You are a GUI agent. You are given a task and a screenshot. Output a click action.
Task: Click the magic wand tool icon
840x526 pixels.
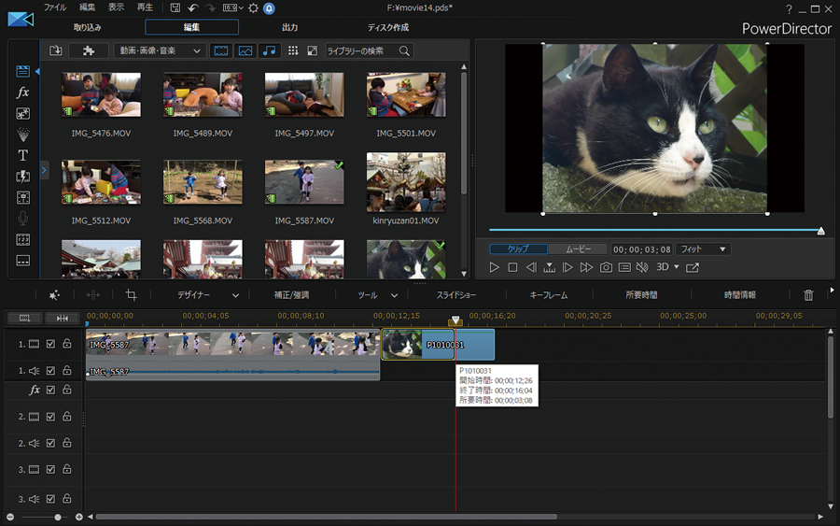(x=54, y=295)
